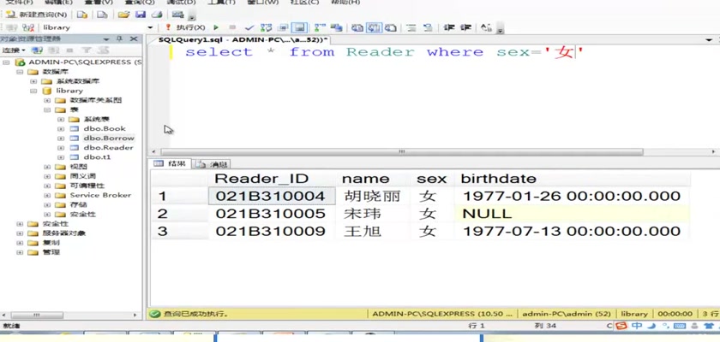The image size is (720, 342).
Task: Click the query options icon
Action: tap(284, 27)
